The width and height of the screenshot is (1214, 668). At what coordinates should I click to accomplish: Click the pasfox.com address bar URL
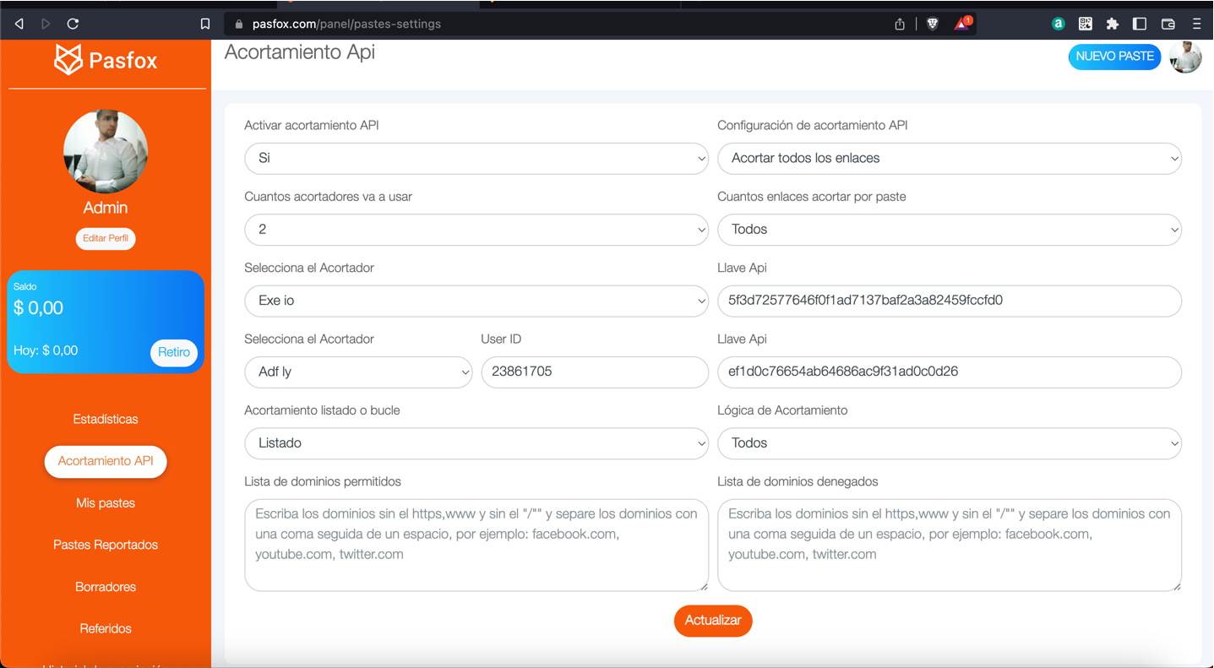(346, 24)
